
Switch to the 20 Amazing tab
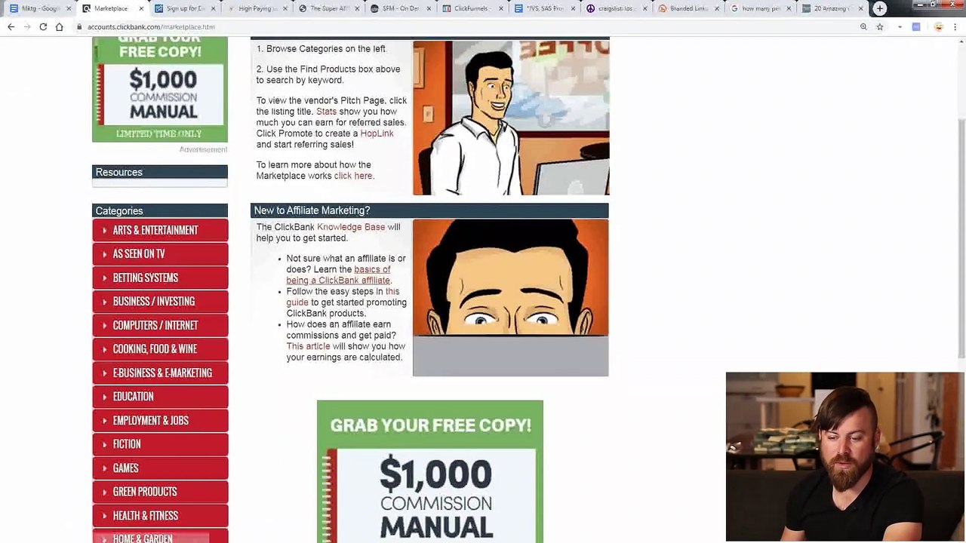[x=834, y=8]
